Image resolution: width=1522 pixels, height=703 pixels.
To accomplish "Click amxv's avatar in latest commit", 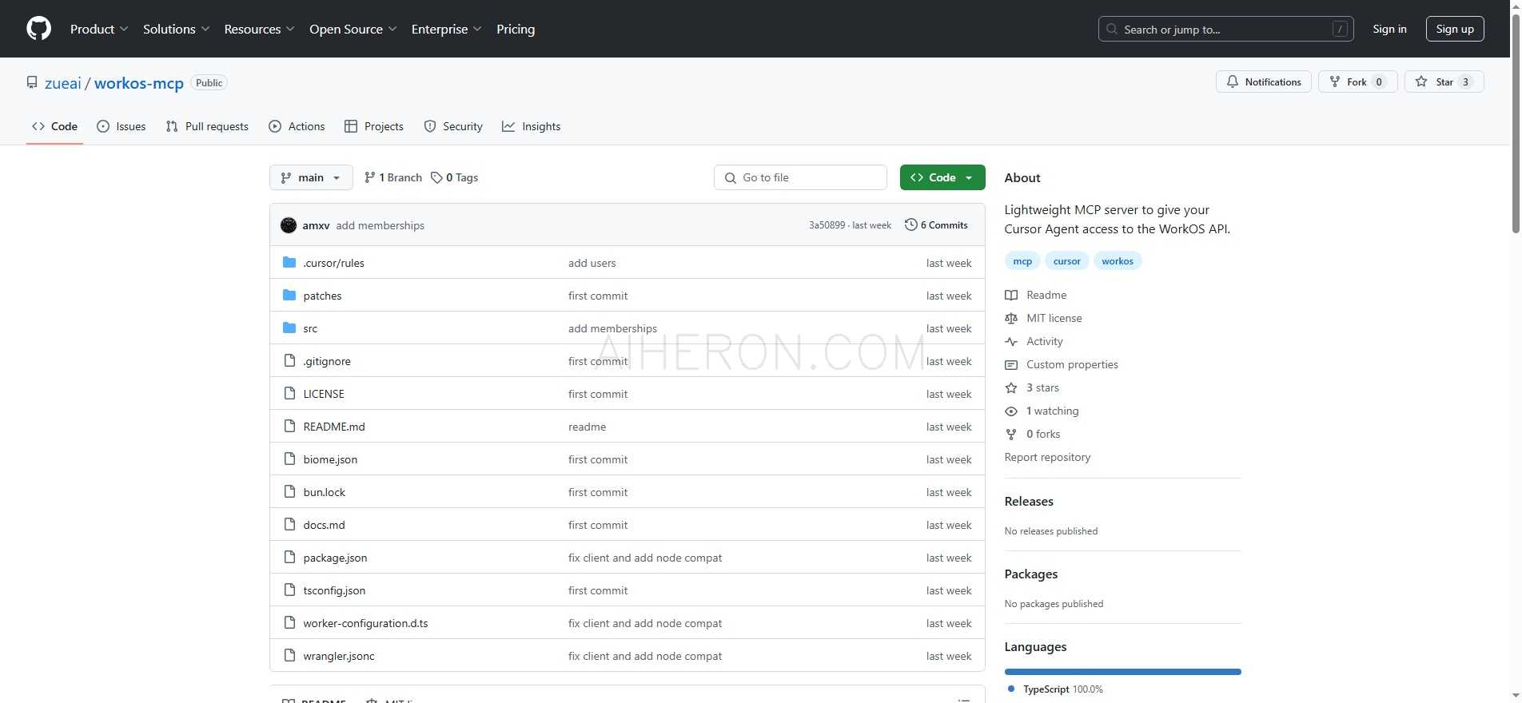I will (x=289, y=225).
